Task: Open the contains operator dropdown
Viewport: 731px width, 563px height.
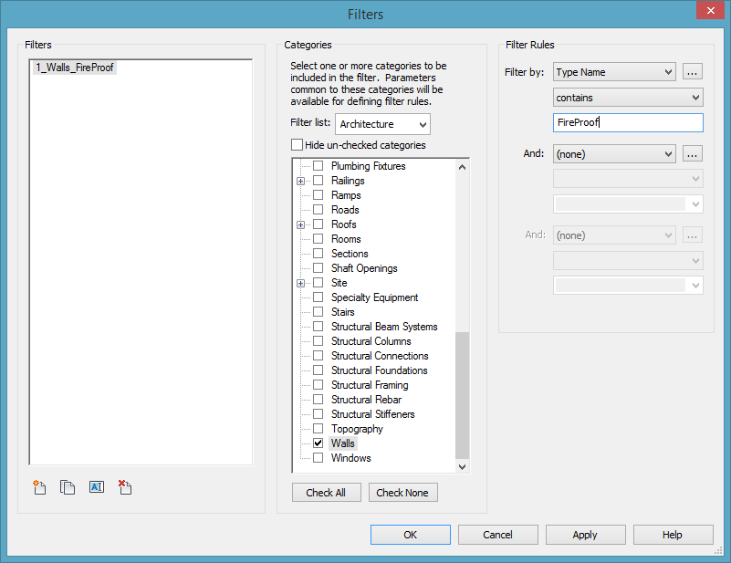Action: point(628,98)
